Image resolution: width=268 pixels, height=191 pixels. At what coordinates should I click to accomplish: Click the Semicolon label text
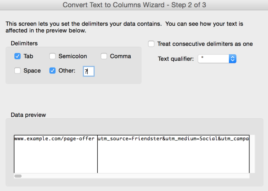[73, 56]
